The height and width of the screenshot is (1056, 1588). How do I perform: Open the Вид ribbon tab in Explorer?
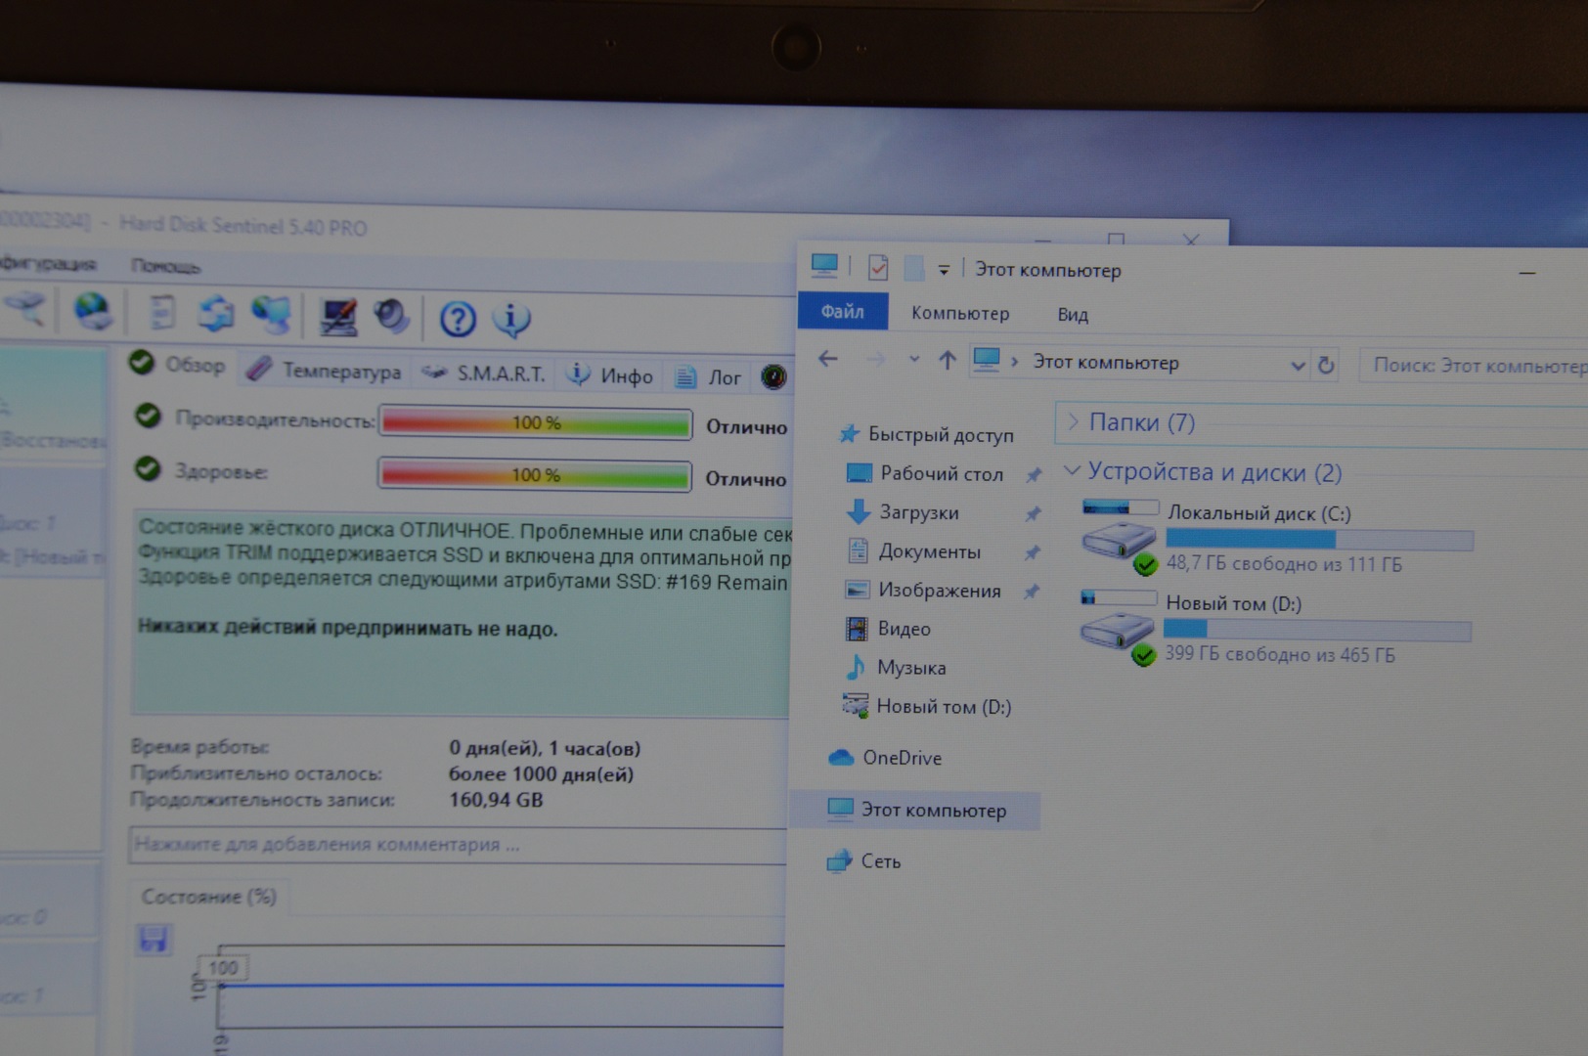[1072, 315]
